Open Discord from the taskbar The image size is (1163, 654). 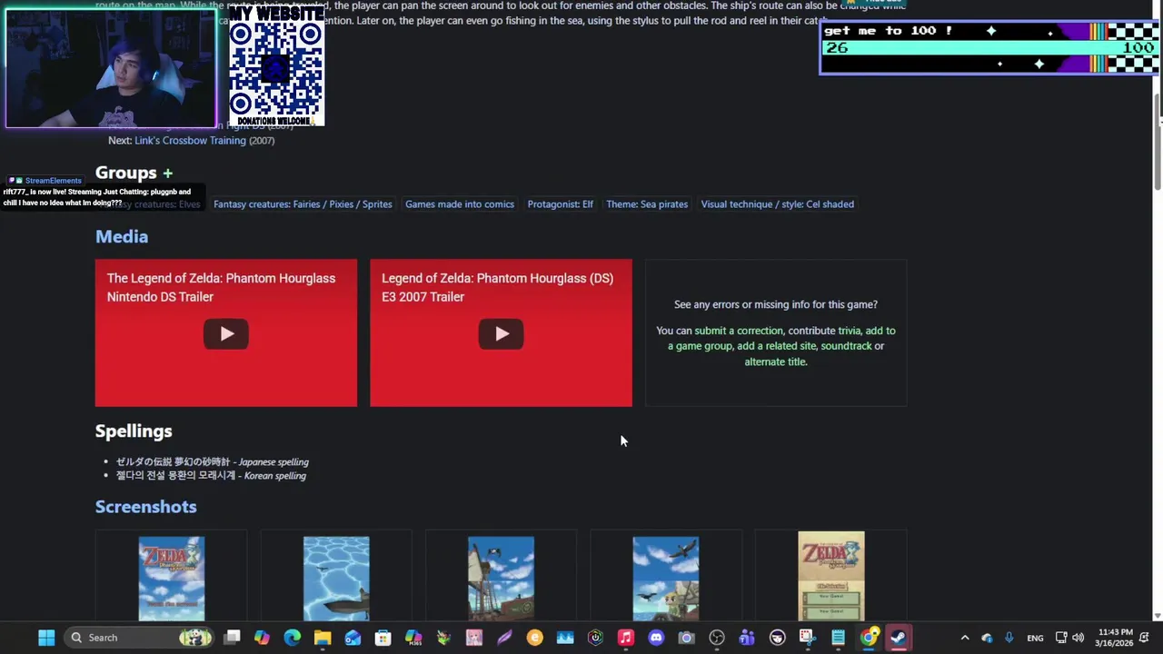click(x=656, y=638)
